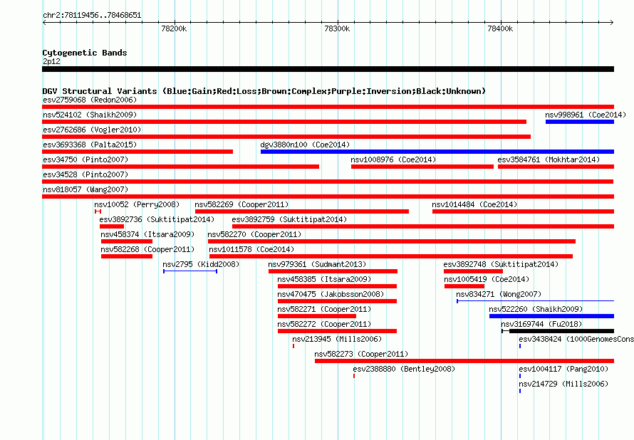Select the black 2p12 cytogenetic band bar
The width and height of the screenshot is (634, 440).
click(x=328, y=69)
